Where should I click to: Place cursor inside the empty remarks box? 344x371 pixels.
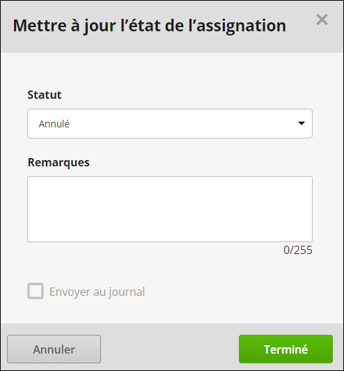coord(170,209)
